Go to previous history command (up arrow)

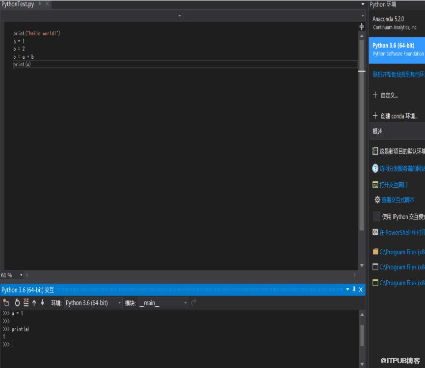pos(34,302)
